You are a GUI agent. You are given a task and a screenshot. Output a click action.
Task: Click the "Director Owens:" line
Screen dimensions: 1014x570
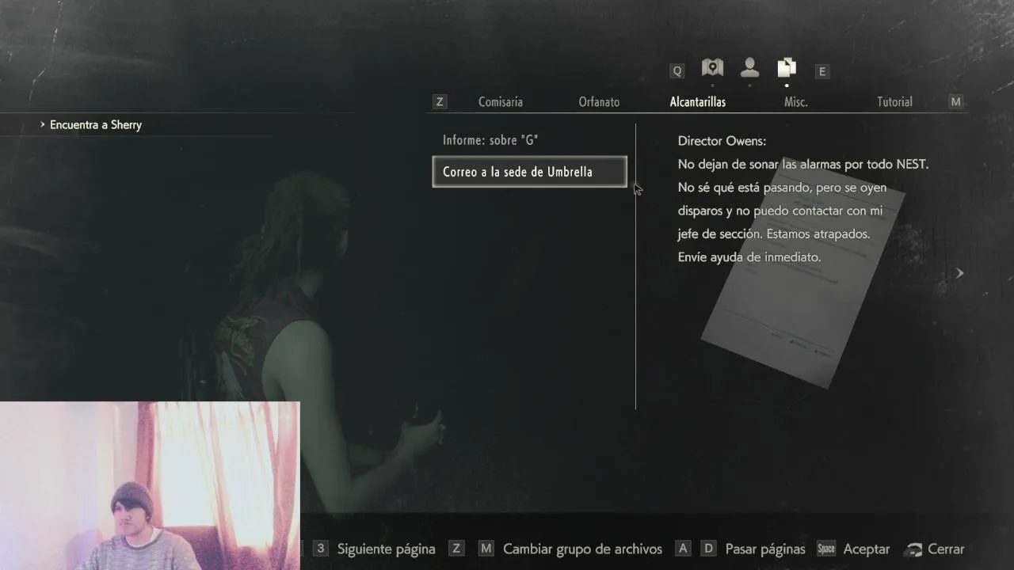click(x=722, y=141)
